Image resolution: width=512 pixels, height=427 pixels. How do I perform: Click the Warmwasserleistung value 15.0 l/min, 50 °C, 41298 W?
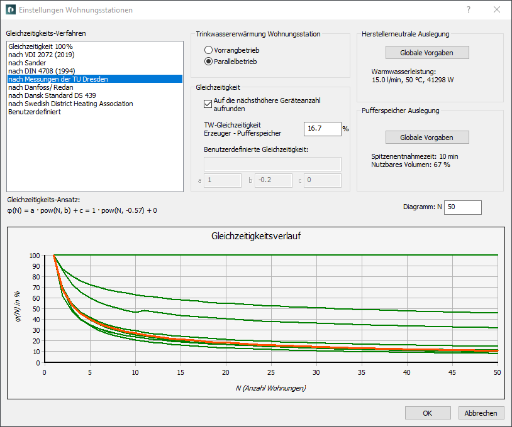(413, 80)
